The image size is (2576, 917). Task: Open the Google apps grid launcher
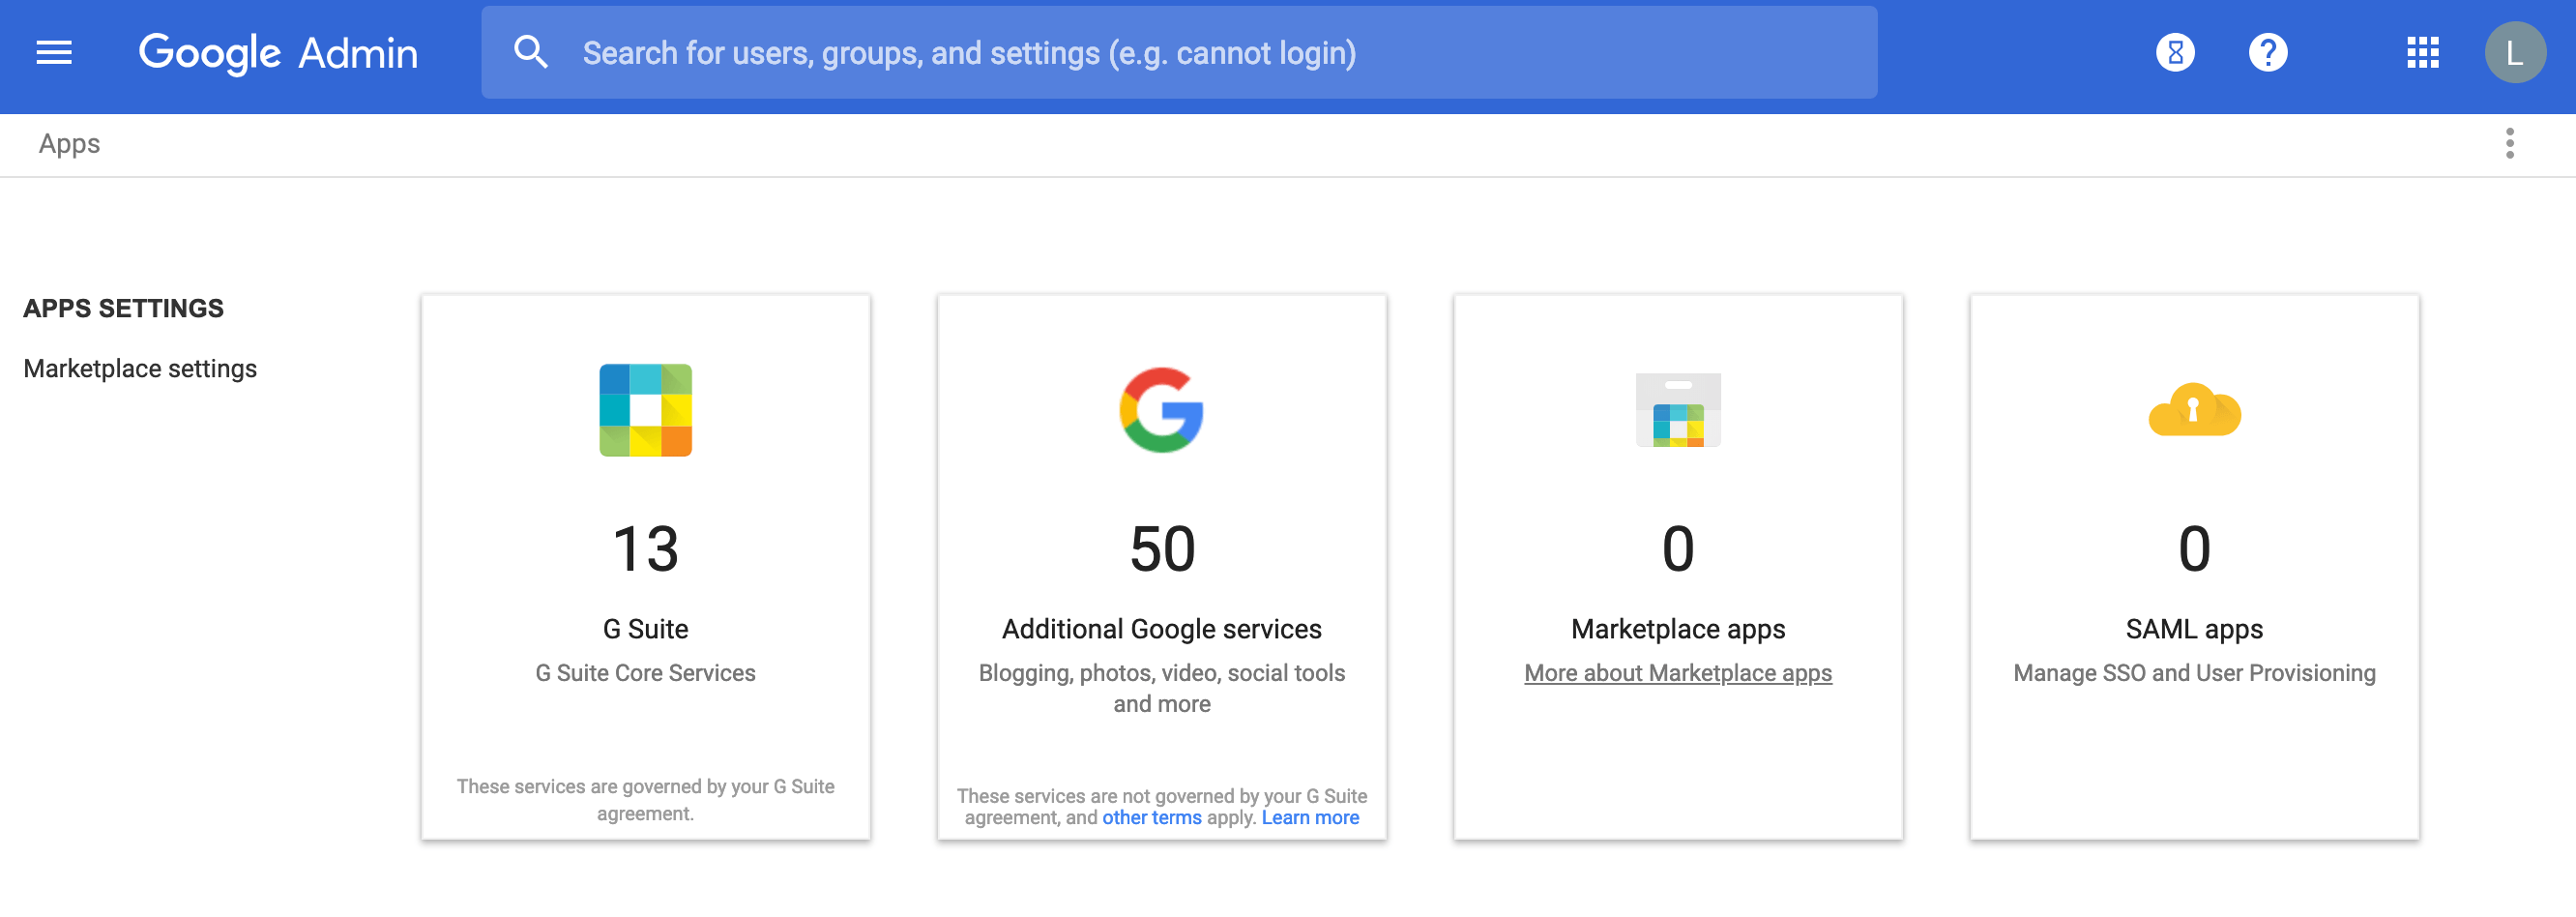pos(2422,52)
